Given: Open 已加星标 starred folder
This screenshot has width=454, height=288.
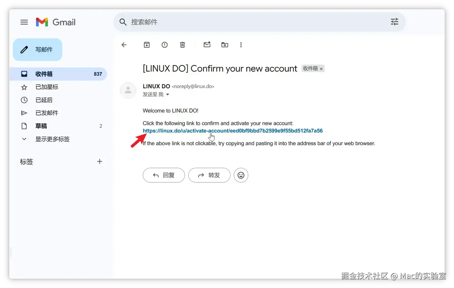Looking at the screenshot, I should click(x=58, y=87).
